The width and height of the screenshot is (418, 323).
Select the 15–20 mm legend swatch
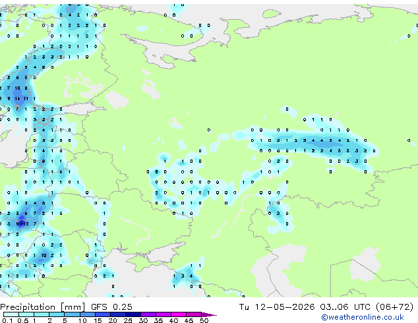click(x=103, y=314)
